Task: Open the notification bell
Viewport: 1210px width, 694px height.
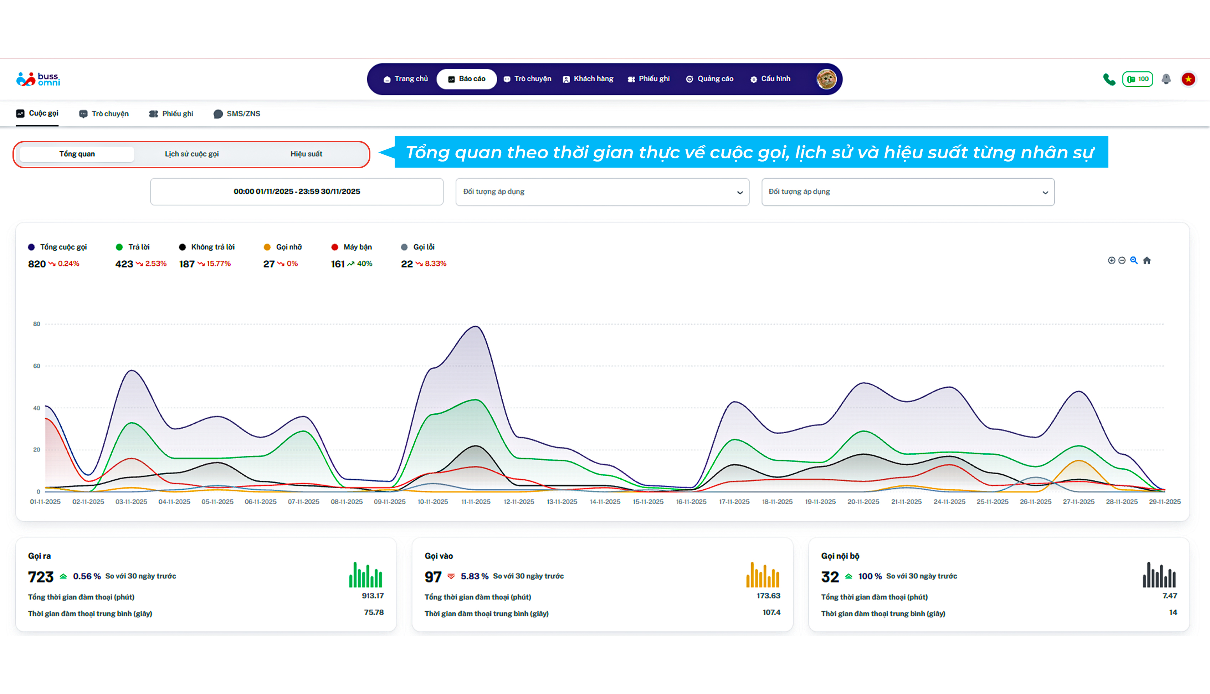Action: [x=1166, y=79]
